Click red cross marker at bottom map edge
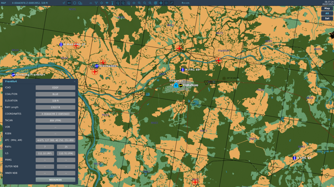The image size is (334, 187). (x=195, y=182)
